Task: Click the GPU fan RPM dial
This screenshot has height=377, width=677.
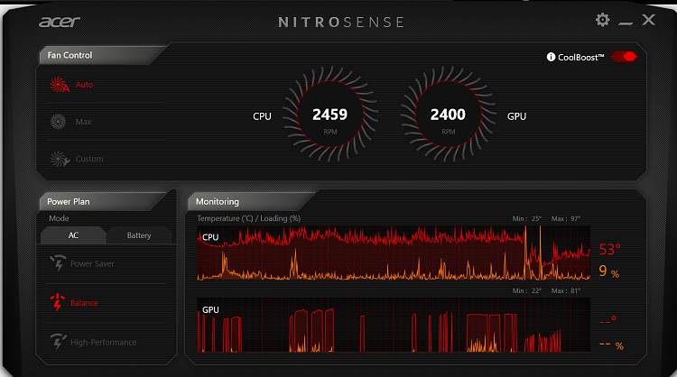Action: [448, 115]
